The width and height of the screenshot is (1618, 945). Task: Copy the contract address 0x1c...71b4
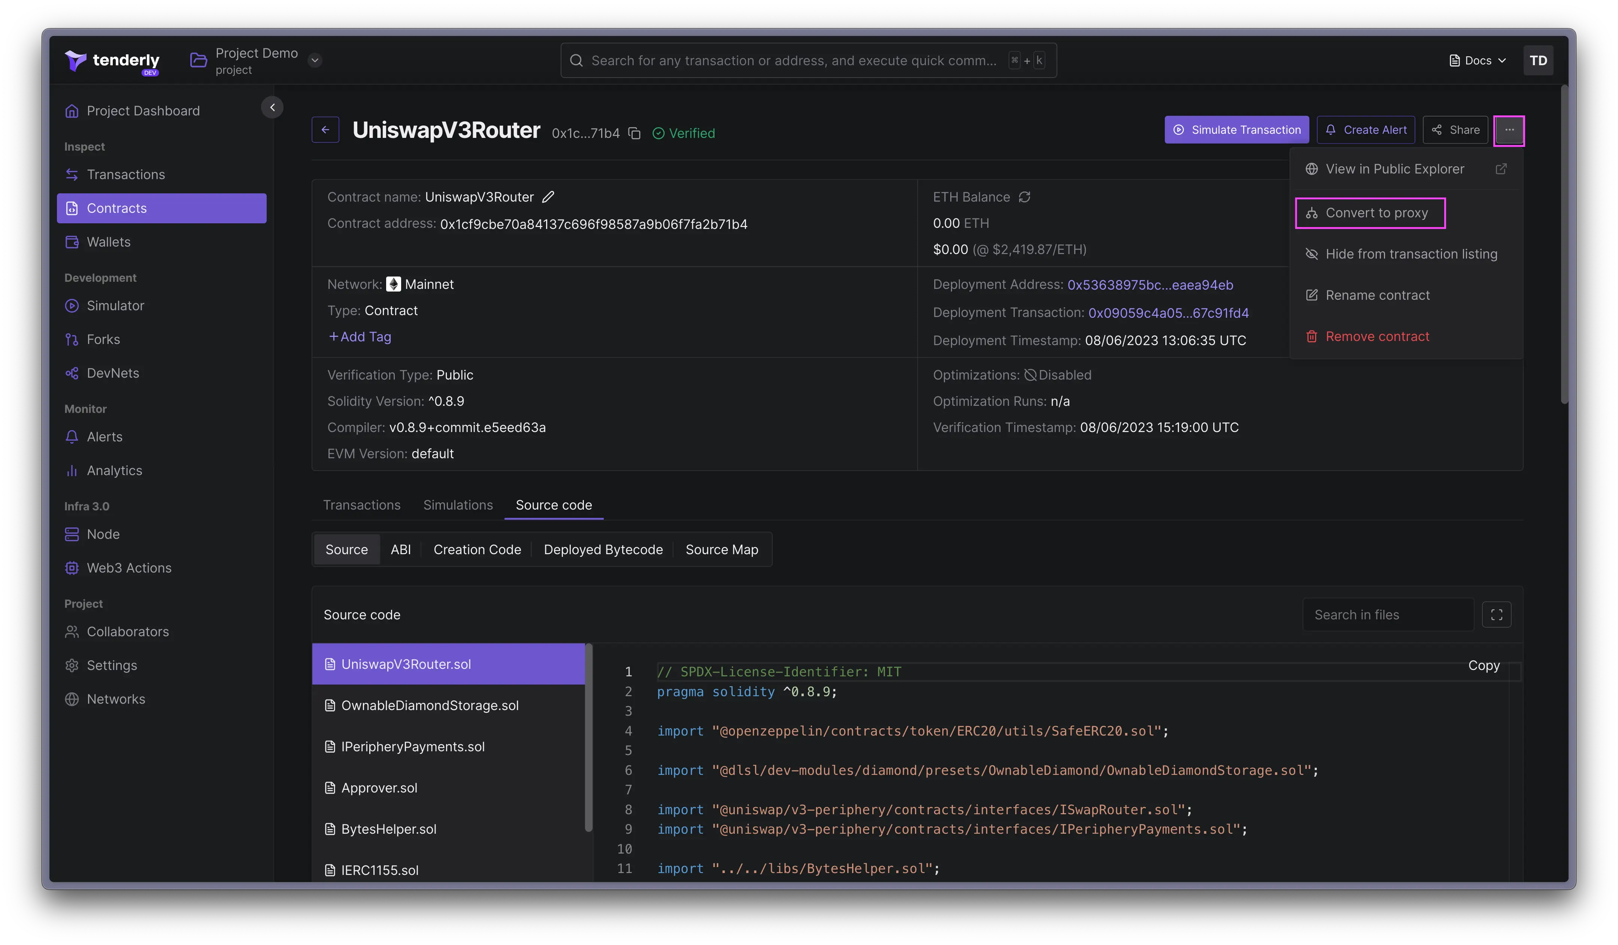(634, 133)
